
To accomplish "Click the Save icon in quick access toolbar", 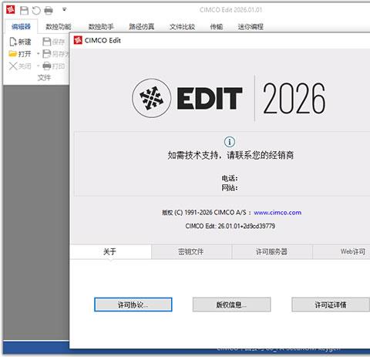I will pos(24,10).
